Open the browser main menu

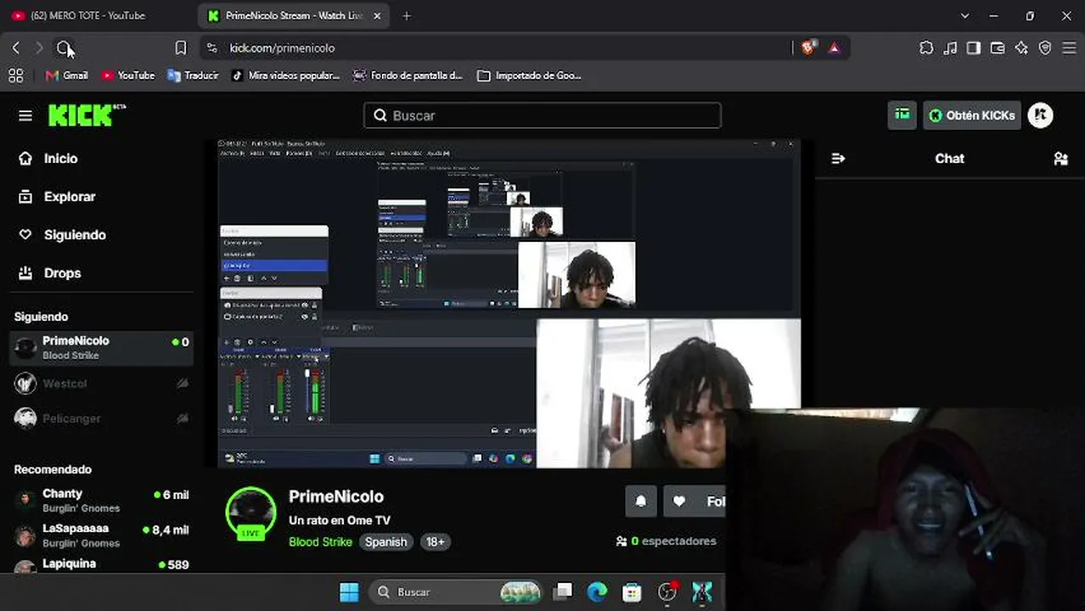point(1069,48)
